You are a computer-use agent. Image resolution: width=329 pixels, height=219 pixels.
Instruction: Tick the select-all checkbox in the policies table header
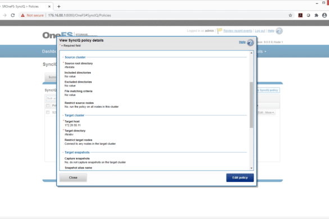[x=48, y=106]
